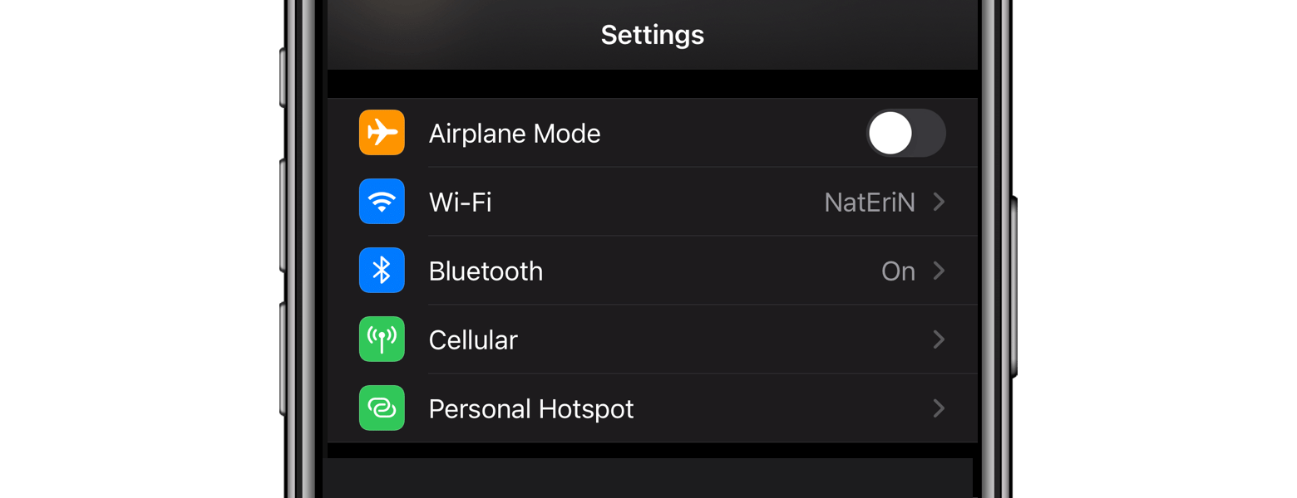Click the Personal Hotspot chain-link icon
Screen dimensions: 1297x498
click(x=382, y=408)
